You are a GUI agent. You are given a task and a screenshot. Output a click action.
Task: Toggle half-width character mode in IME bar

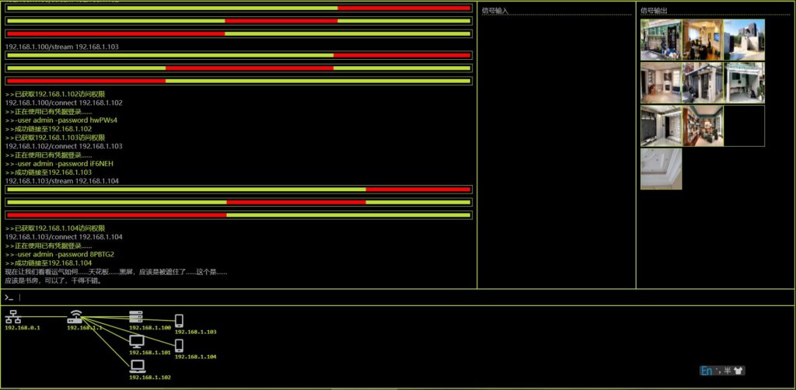pyautogui.click(x=728, y=371)
